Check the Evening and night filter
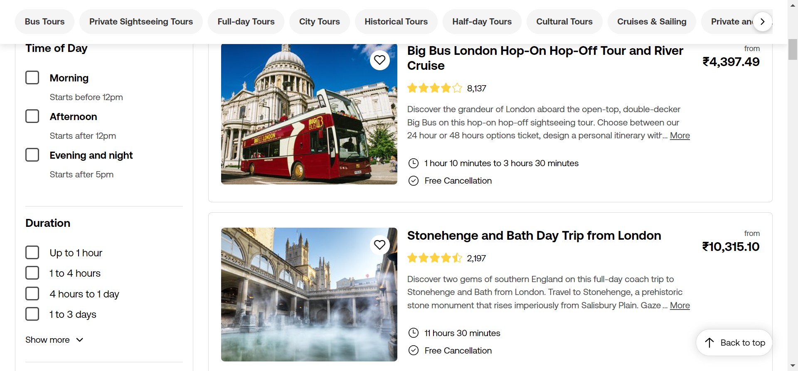The image size is (798, 371). click(32, 155)
